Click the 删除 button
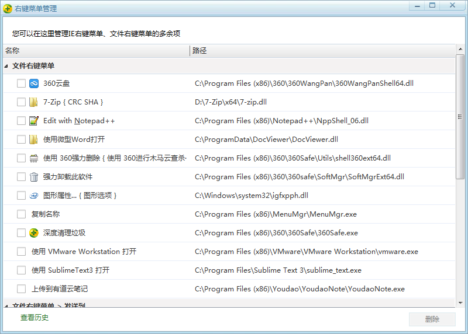This screenshot has width=468, height=334. [432, 319]
